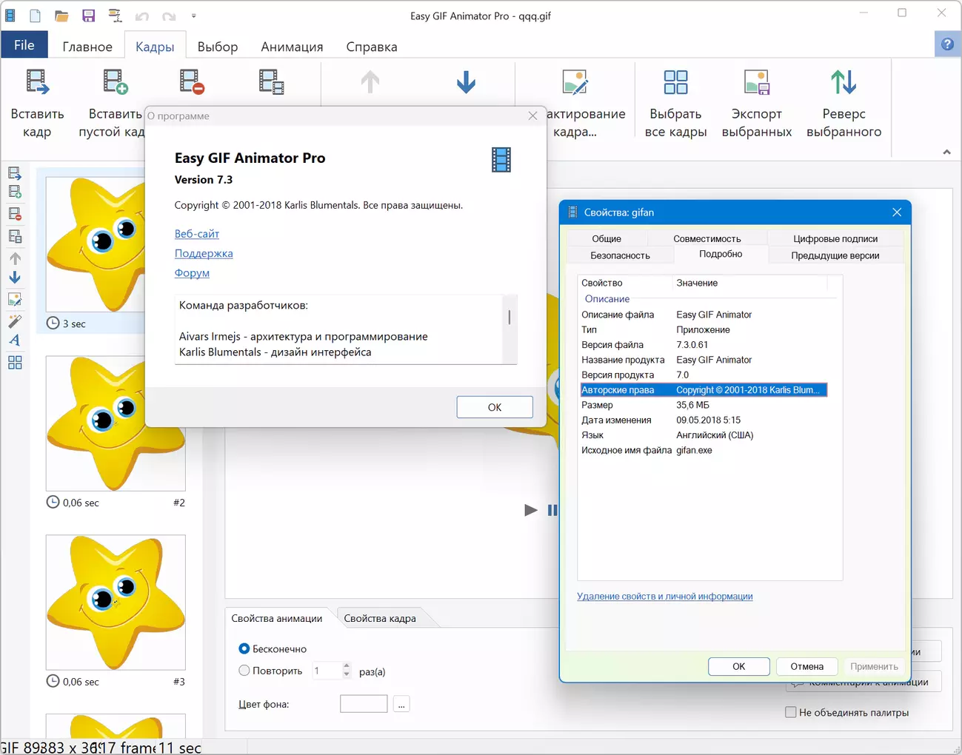Open a file using the folder icon
This screenshot has height=755, width=962.
click(61, 16)
